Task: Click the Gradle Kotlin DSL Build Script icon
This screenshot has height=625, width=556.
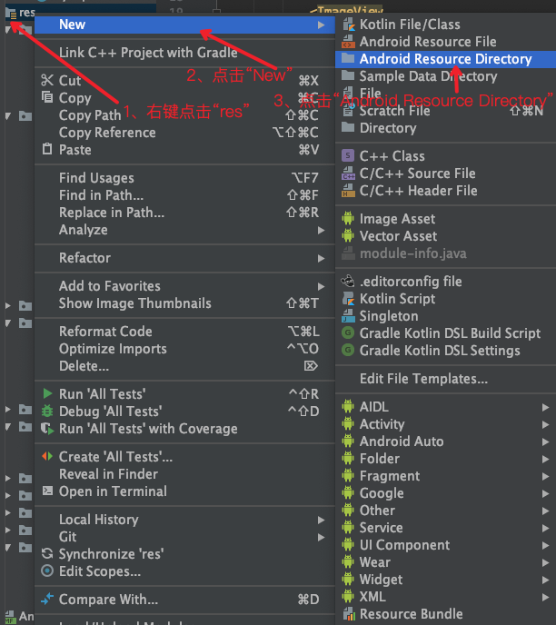Action: coord(348,332)
